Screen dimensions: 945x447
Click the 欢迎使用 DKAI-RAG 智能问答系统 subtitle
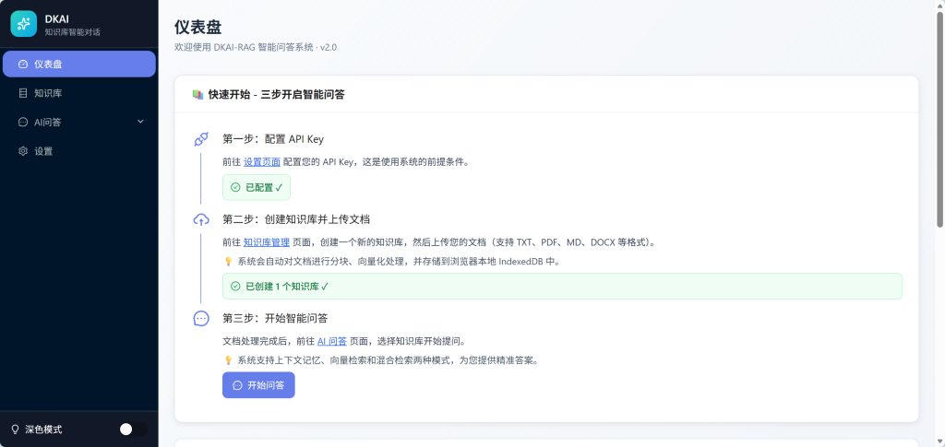pyautogui.click(x=256, y=47)
